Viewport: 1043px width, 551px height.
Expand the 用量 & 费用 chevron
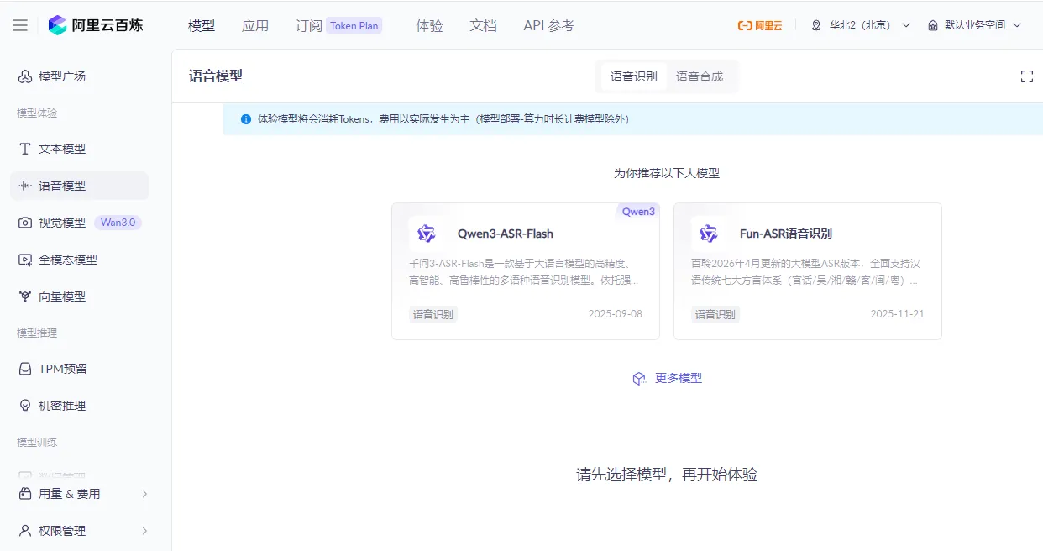click(144, 494)
